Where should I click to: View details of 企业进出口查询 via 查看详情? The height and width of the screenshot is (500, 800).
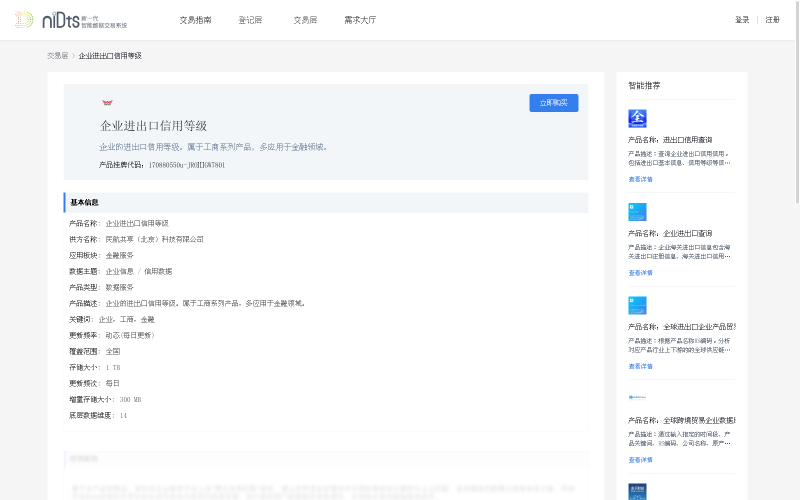point(640,273)
